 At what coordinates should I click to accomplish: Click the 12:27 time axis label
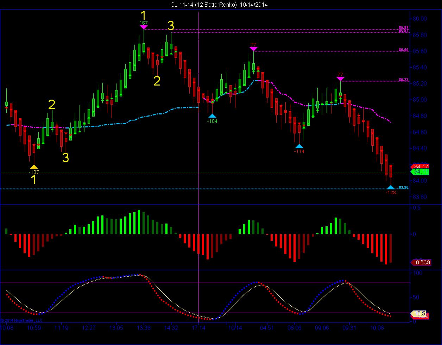[x=89, y=328]
